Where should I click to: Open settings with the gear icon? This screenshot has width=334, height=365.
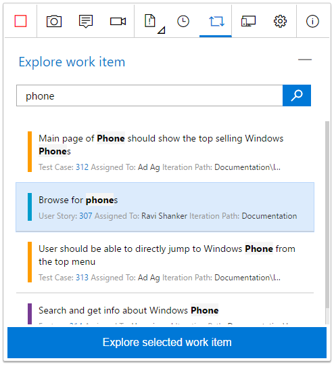280,21
